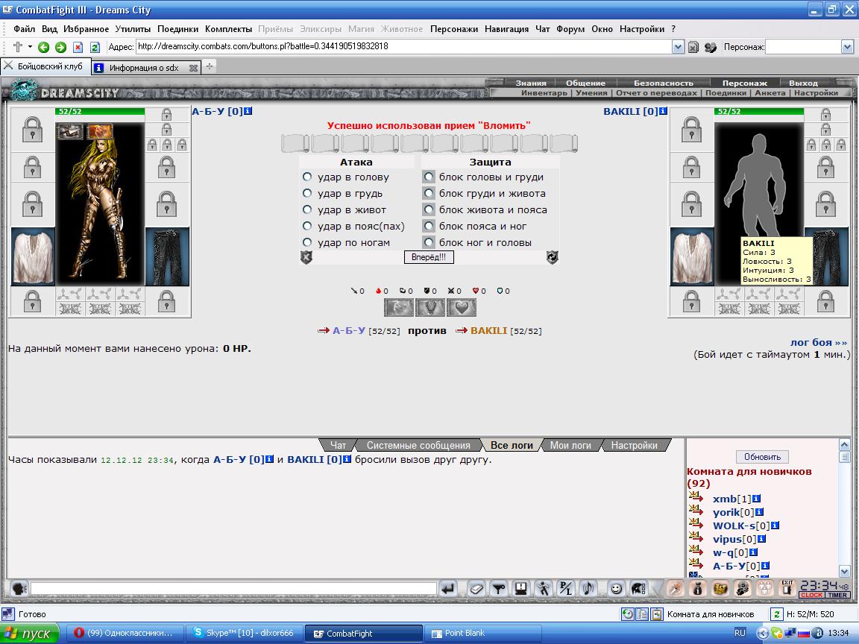
Task: Open the Анкета link in header
Action: 770,93
